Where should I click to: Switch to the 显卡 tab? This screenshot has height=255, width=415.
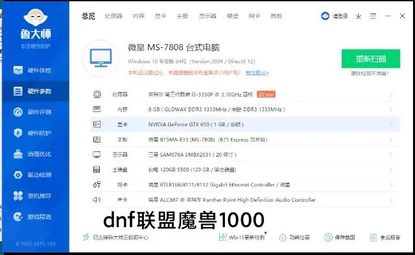(x=160, y=16)
